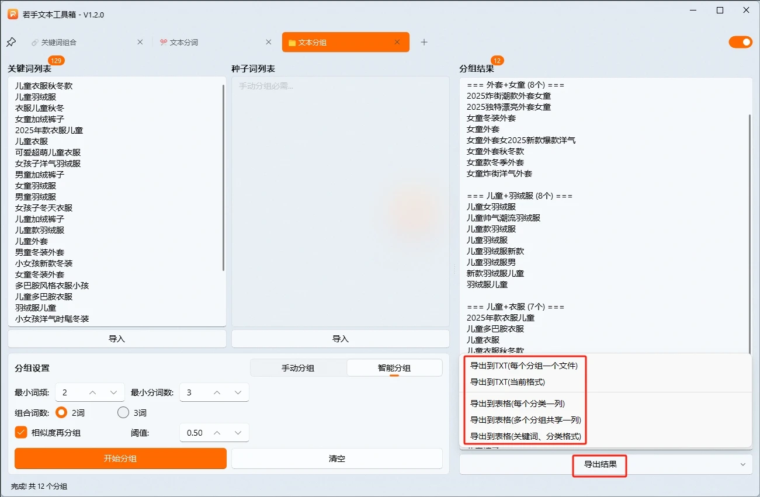Uncheck the 相似度再分组 checkbox

[22, 432]
